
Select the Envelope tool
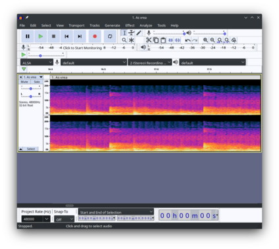tap(131, 33)
